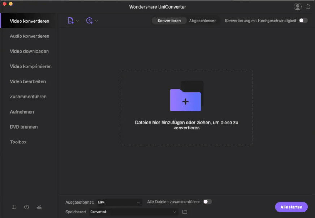Open Zusammenführen section

click(x=28, y=97)
